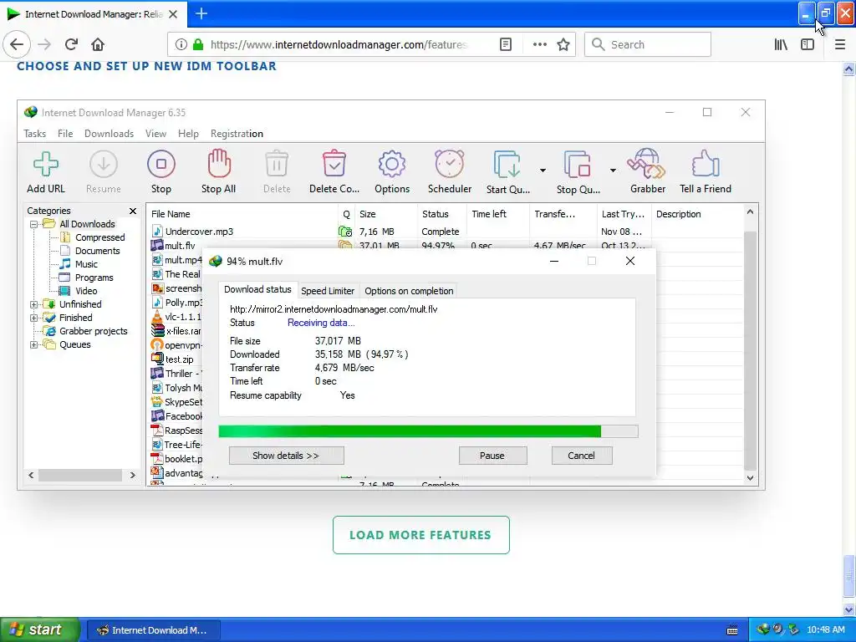Click the Firefox search field
This screenshot has height=642, width=856.
[648, 44]
